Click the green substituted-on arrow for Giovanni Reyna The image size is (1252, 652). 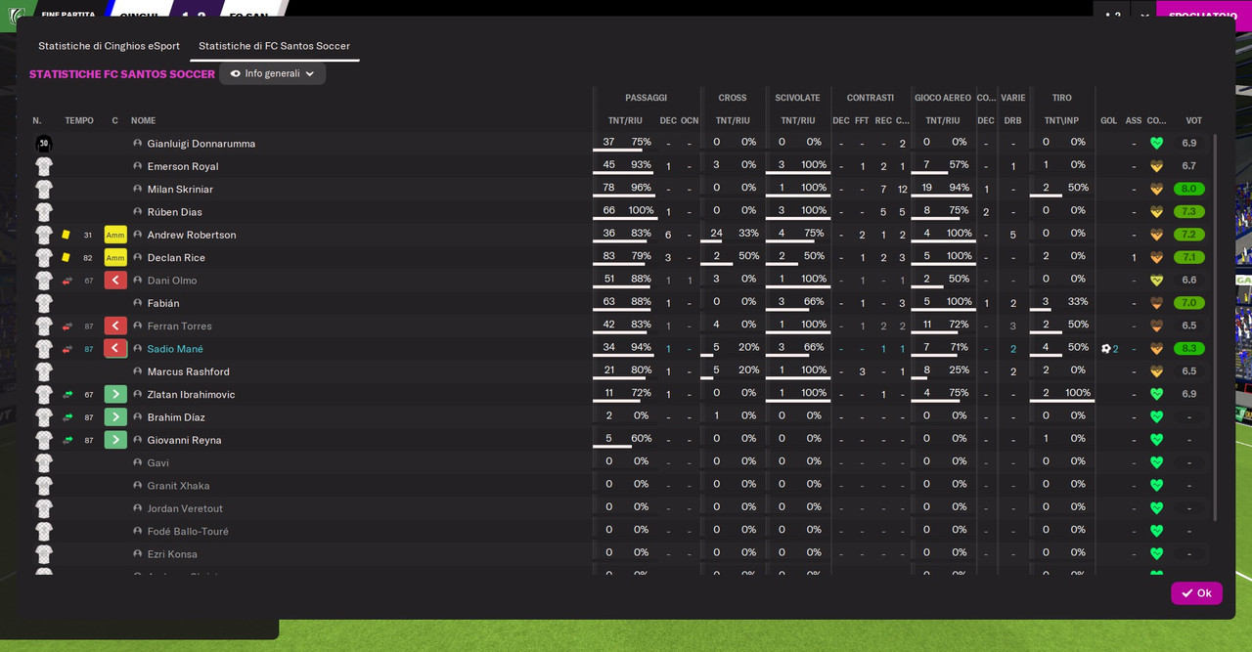(x=115, y=440)
